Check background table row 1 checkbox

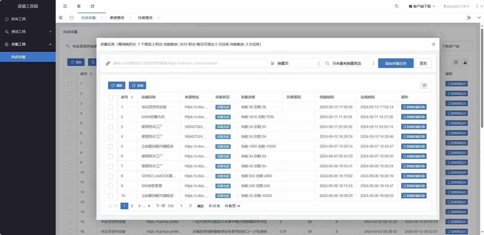[x=70, y=84]
